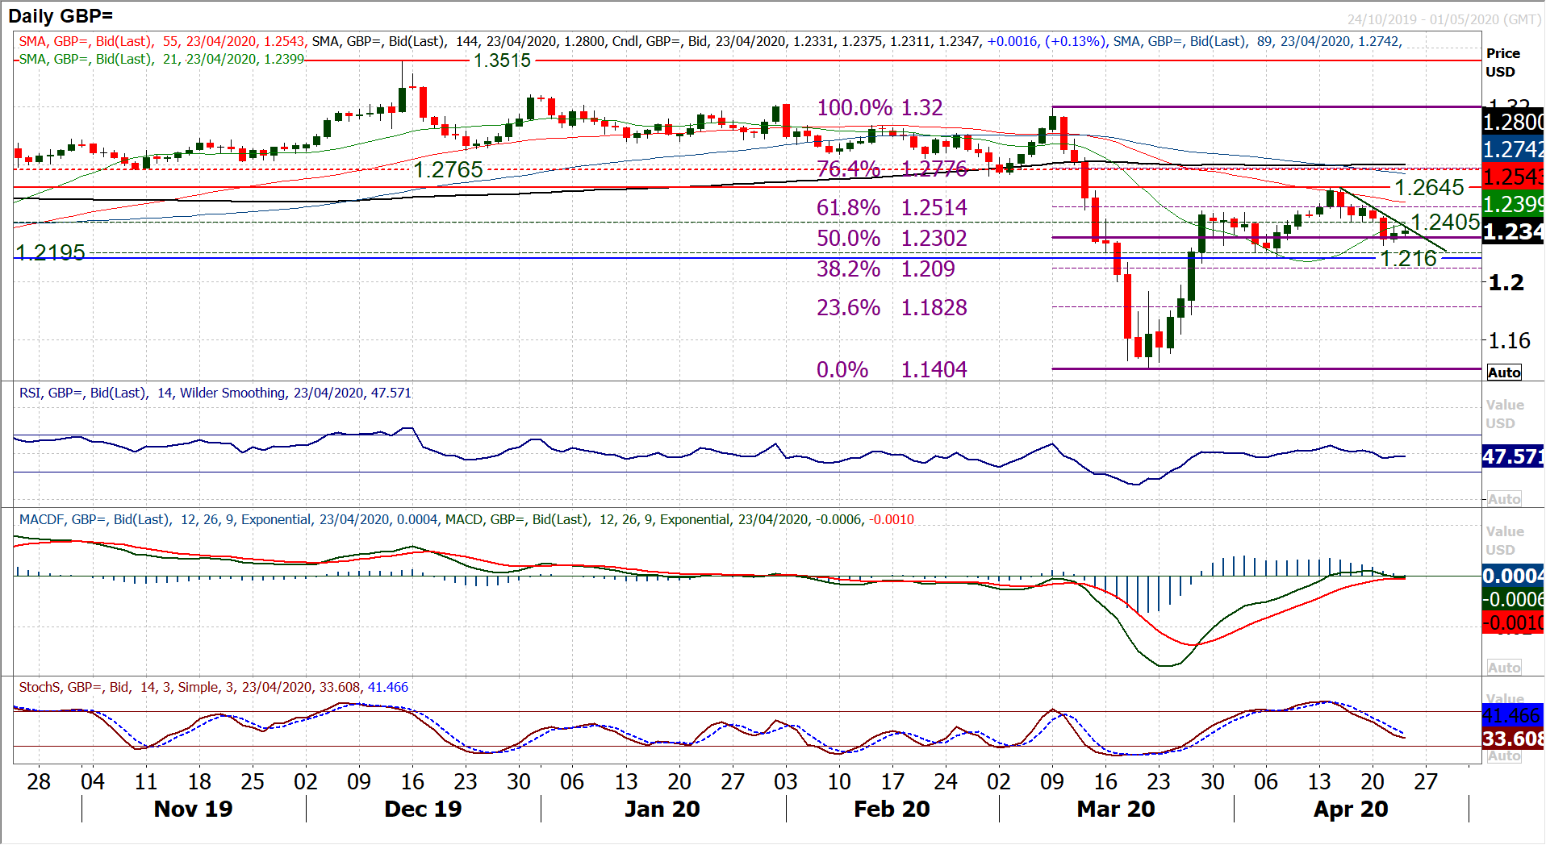This screenshot has height=845, width=1546.
Task: Click the Auto button in MACD panel
Action: 1504,668
